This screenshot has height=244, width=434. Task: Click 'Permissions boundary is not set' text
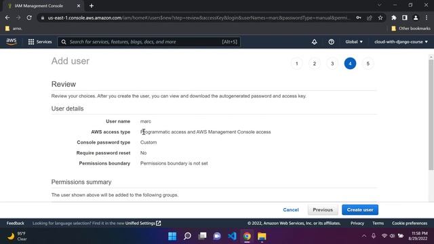pyautogui.click(x=174, y=163)
